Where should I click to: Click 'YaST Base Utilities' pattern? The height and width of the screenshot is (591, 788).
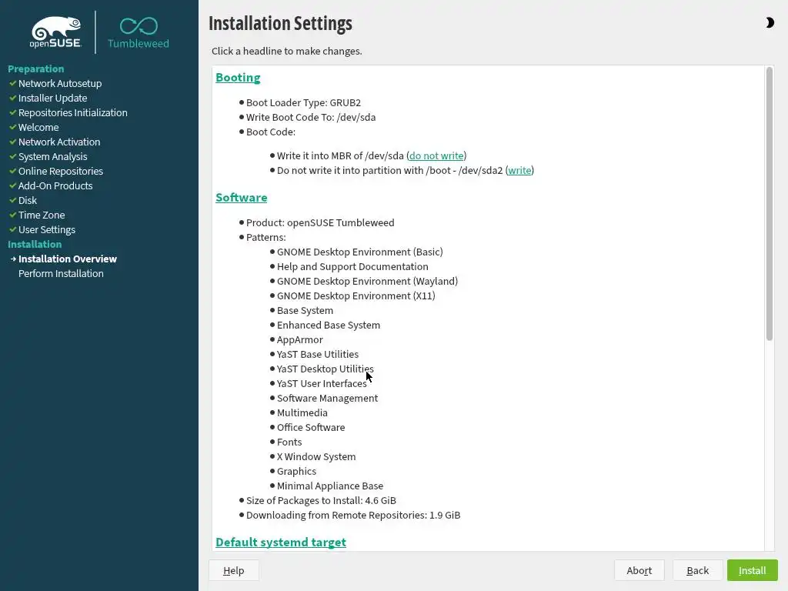tap(318, 354)
